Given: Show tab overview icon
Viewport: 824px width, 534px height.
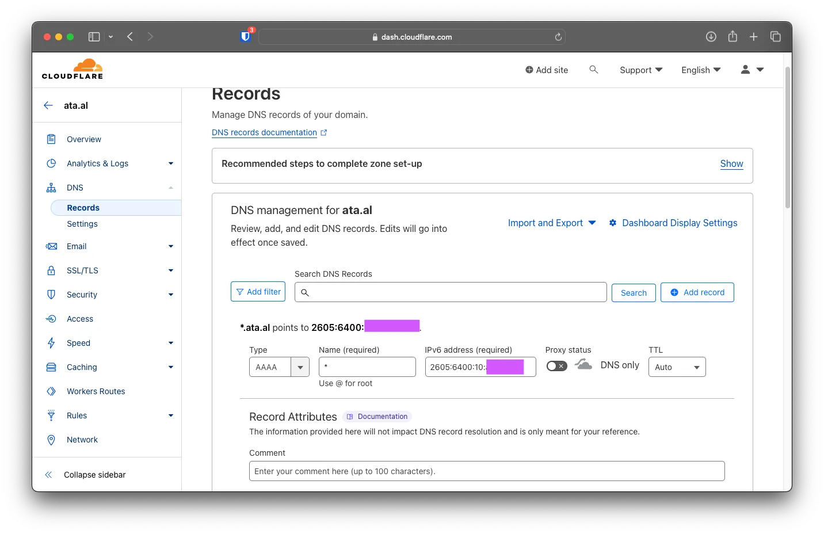Looking at the screenshot, I should pyautogui.click(x=775, y=37).
